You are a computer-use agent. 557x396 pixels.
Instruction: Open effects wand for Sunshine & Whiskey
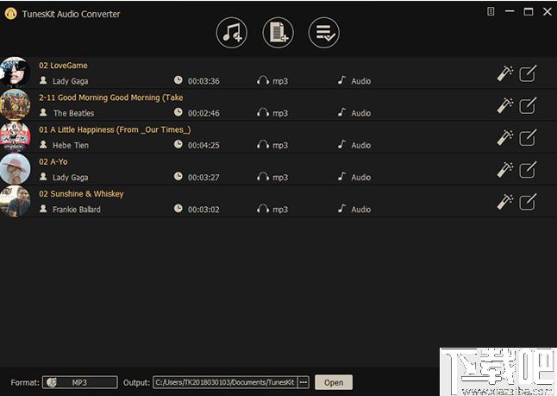[504, 202]
